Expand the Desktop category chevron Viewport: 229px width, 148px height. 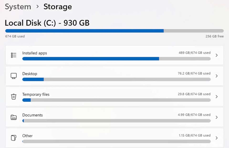[x=217, y=76]
